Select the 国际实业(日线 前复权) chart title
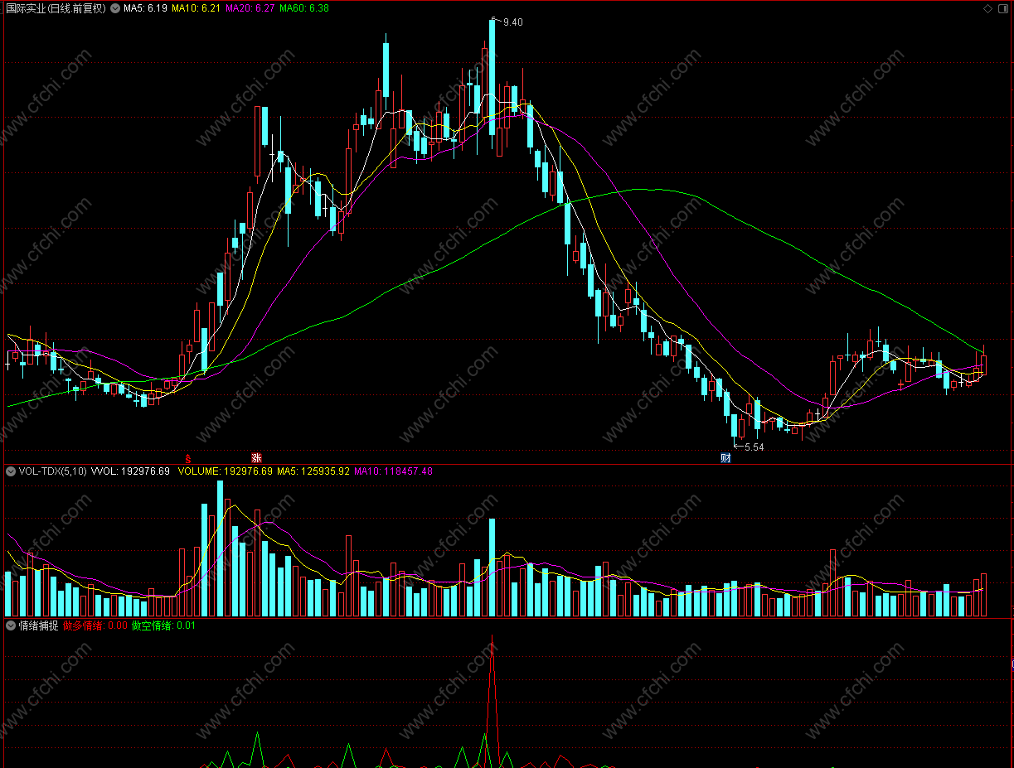Screen dimensions: 1014x768 [56, 8]
